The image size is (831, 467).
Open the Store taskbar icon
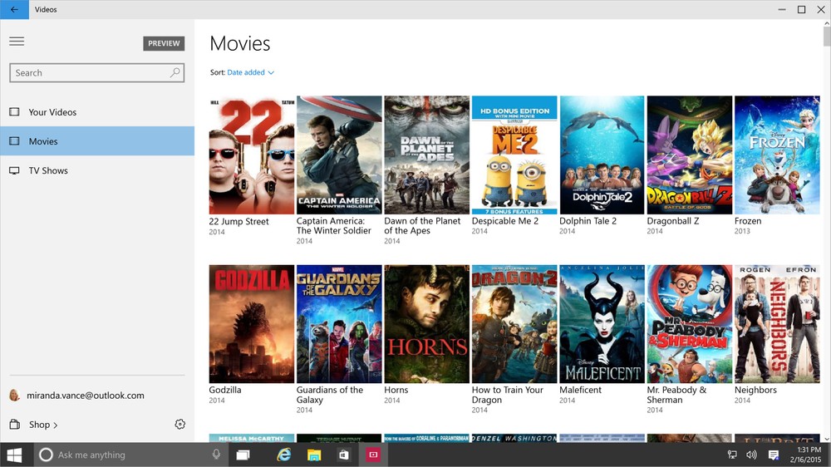344,455
